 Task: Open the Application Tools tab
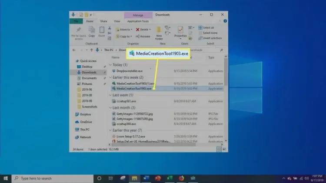pos(138,21)
